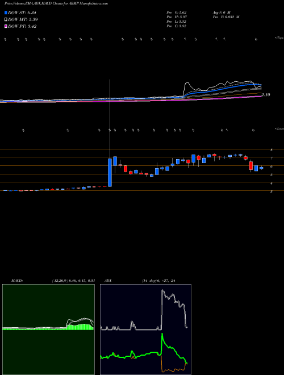The width and height of the screenshot is (284, 375).
Task: Click the blue DOW ST legend swatch
Action: pos(6,13)
